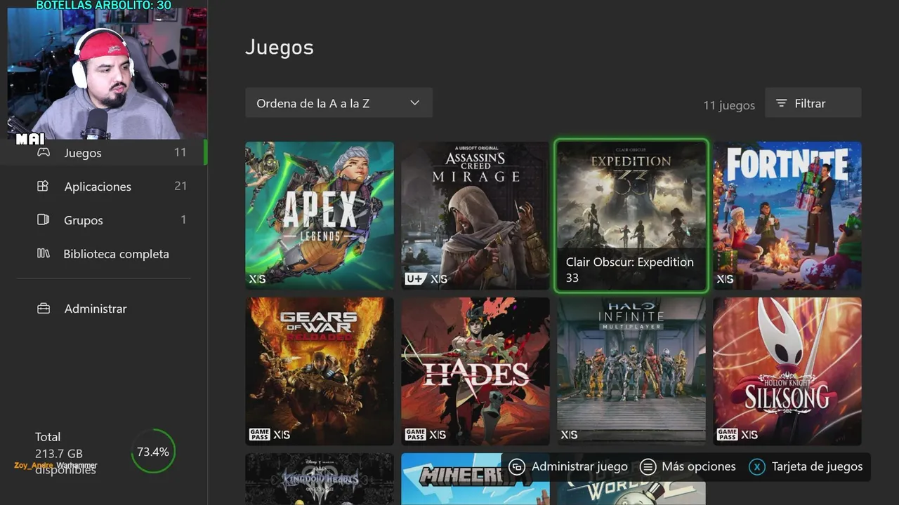Click the Game Pass badge on Silksong
This screenshot has height=505, width=899.
pyautogui.click(x=727, y=435)
